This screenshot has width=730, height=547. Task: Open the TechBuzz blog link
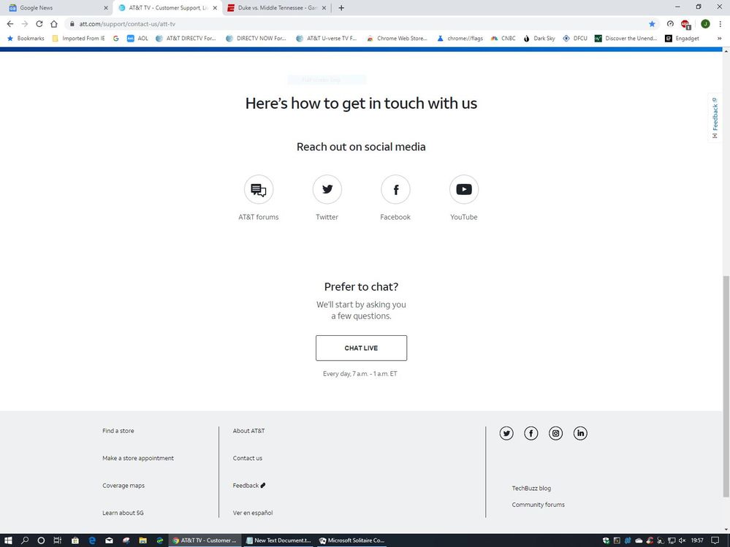531,489
